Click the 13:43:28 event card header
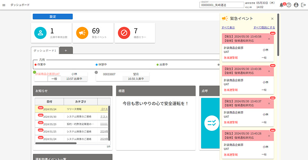This screenshot has height=160, width=308. [248, 136]
